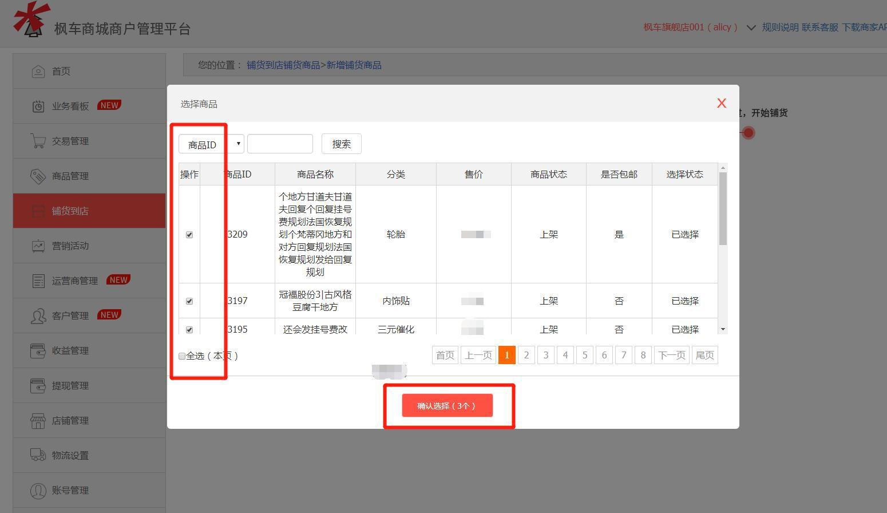
Task: Click the table scrollbar down arrow
Action: [x=723, y=329]
